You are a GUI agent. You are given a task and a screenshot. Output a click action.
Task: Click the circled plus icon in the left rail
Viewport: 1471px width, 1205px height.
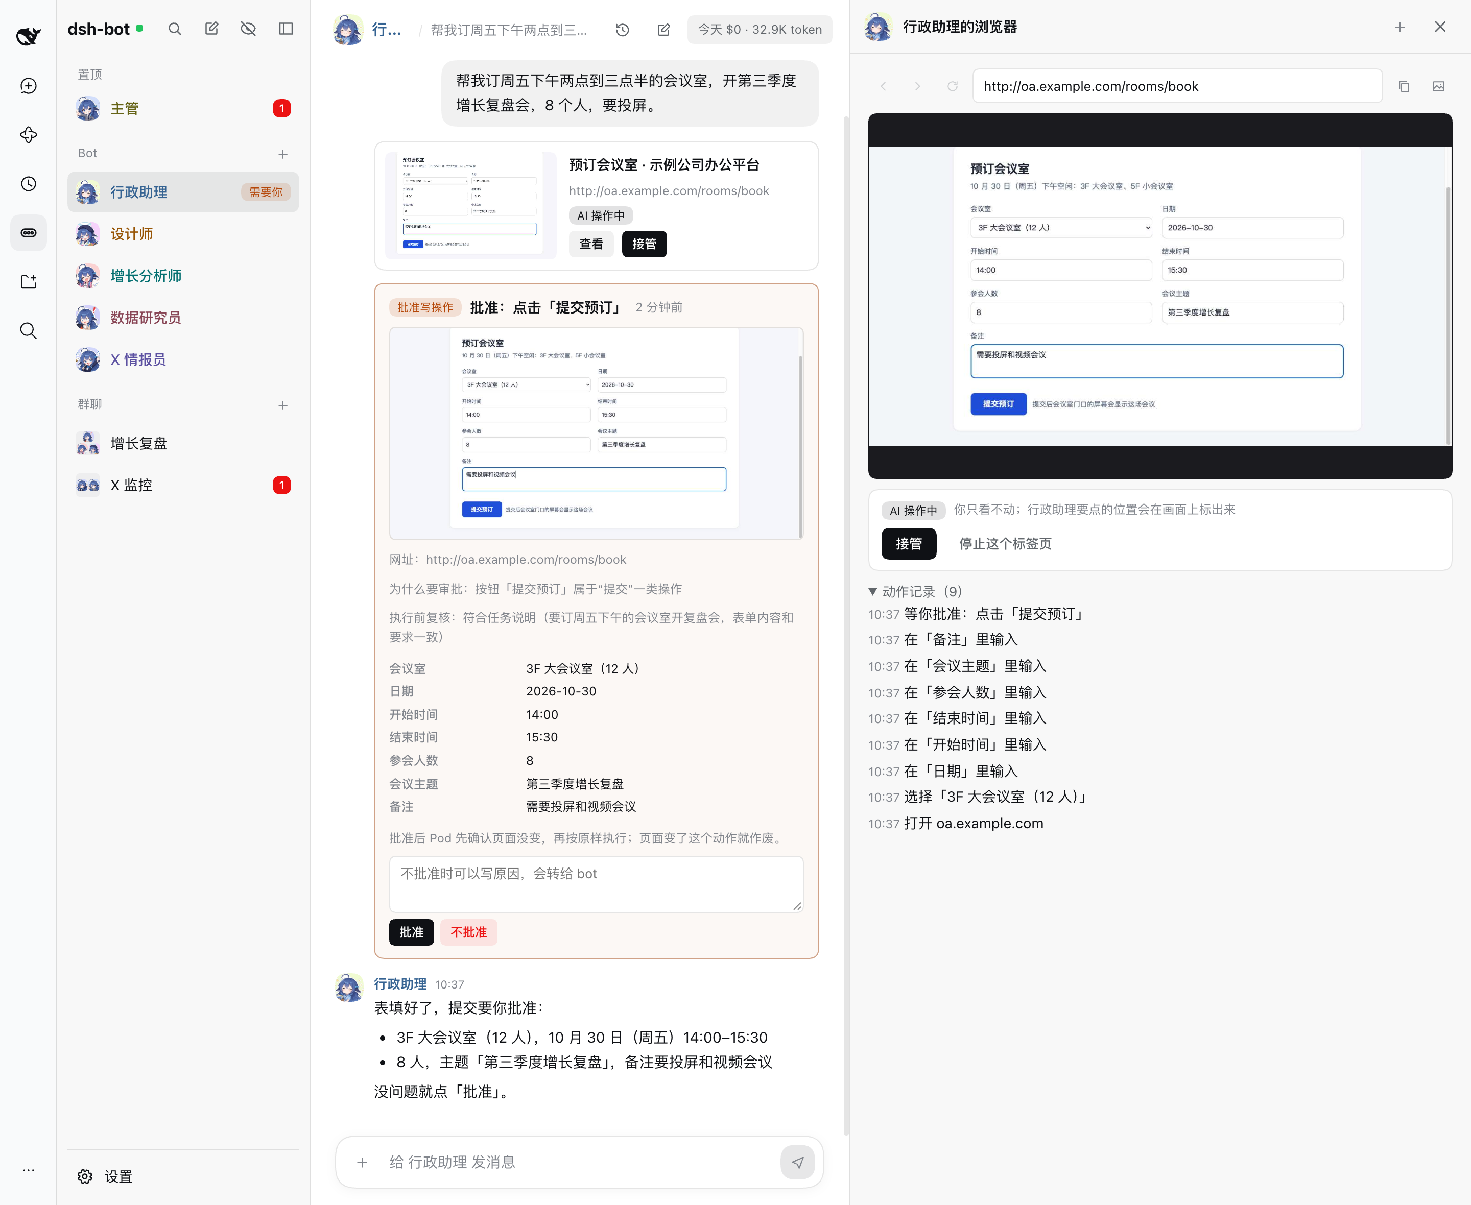point(29,86)
